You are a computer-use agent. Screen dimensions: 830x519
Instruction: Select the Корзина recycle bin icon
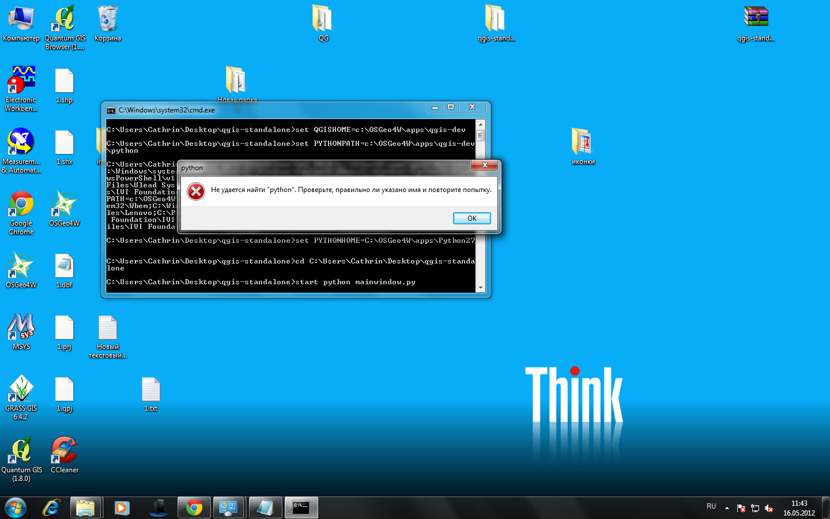[x=108, y=24]
